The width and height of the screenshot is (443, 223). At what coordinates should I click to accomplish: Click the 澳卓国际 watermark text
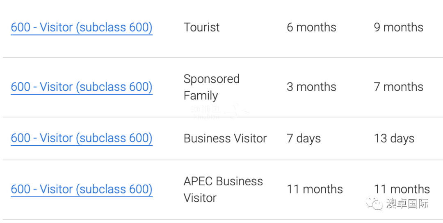pos(407,203)
